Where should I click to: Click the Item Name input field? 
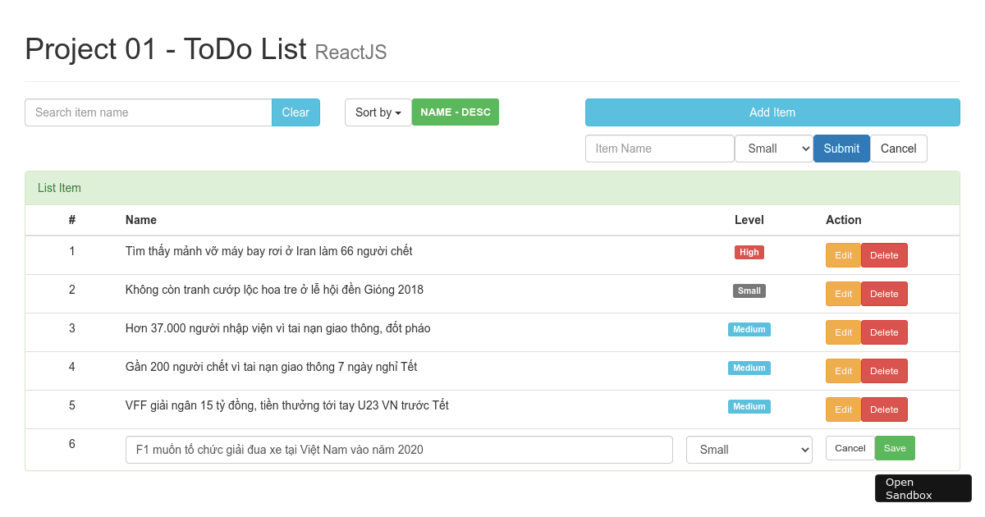coord(659,149)
